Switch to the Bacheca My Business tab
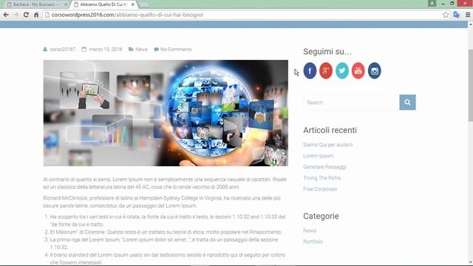This screenshot has width=473, height=266. coord(36,4)
